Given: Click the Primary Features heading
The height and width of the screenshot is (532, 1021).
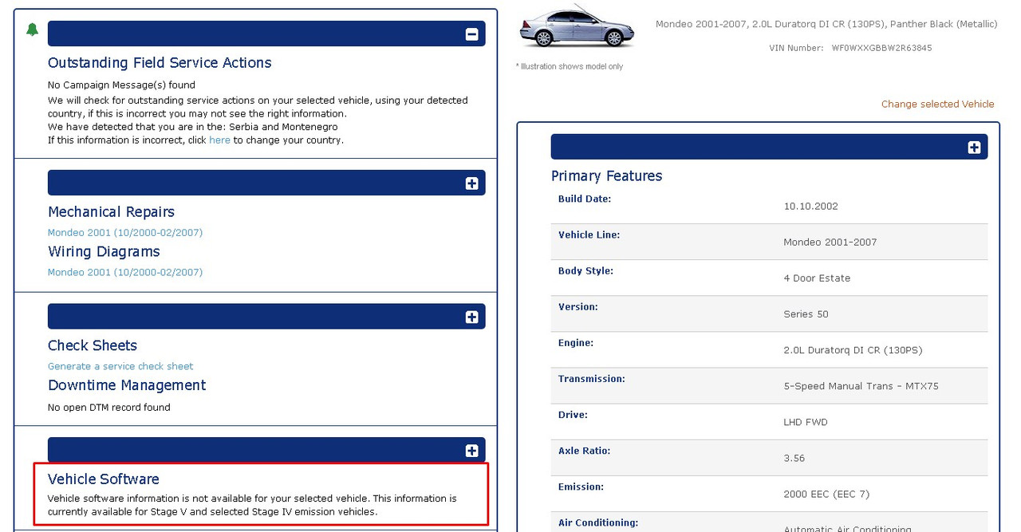Looking at the screenshot, I should (x=606, y=176).
